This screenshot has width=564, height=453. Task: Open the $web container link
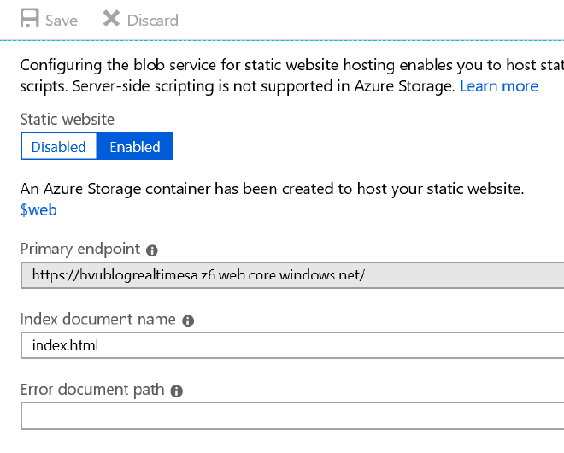[x=38, y=209]
